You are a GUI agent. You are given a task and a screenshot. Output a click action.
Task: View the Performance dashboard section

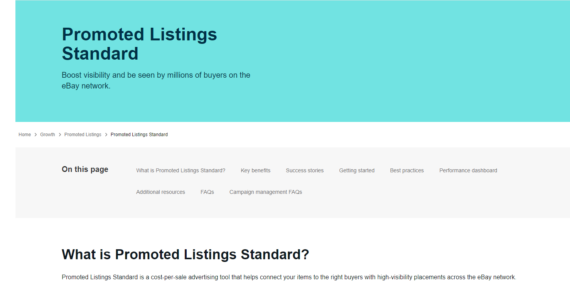point(468,170)
